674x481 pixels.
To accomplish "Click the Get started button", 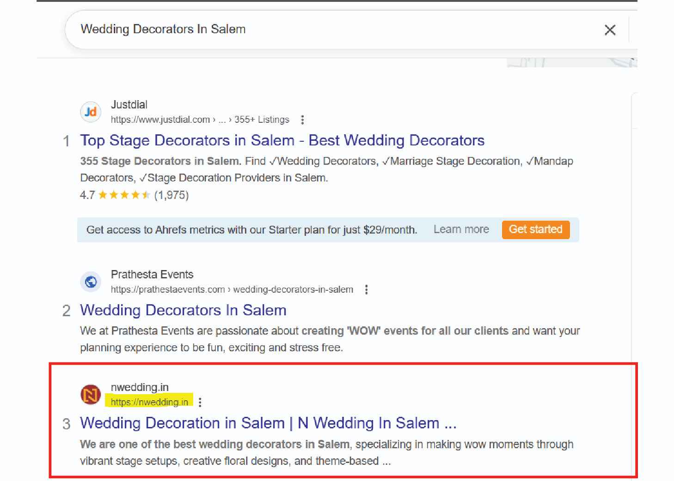I will tap(535, 229).
